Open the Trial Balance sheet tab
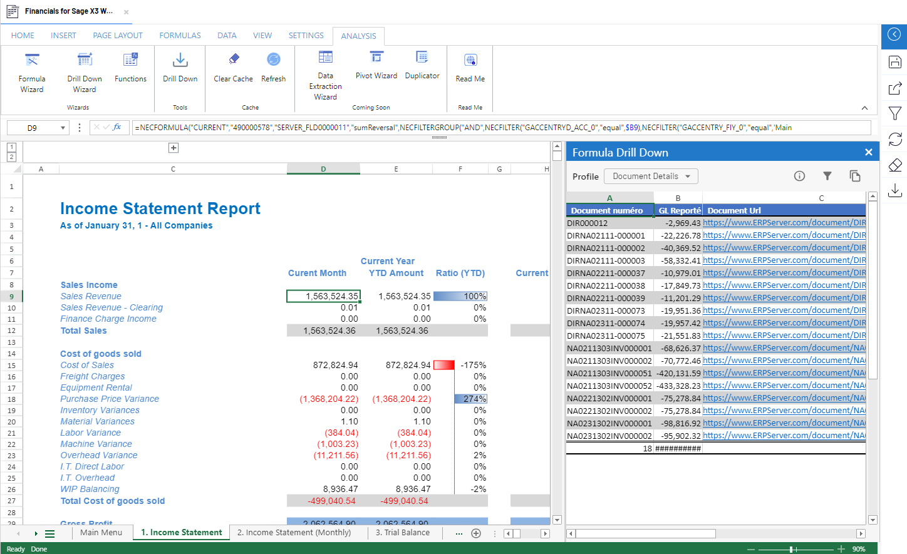 (x=402, y=533)
